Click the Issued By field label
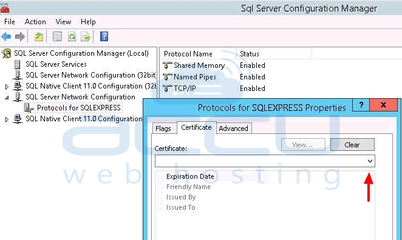Image resolution: width=402 pixels, height=240 pixels. [181, 197]
